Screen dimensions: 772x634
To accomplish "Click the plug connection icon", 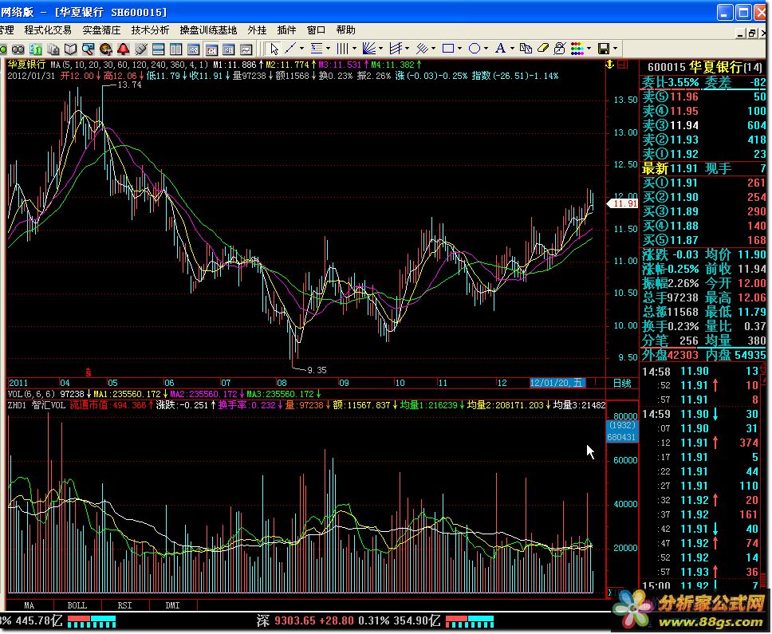I will pyautogui.click(x=141, y=49).
